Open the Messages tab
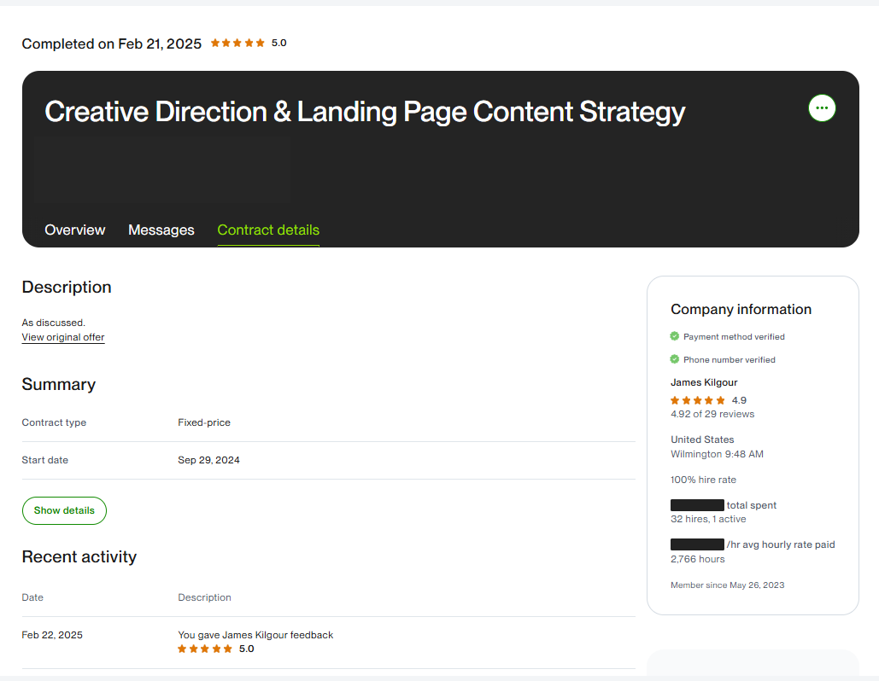Screen dimensions: 879x681 tap(161, 230)
